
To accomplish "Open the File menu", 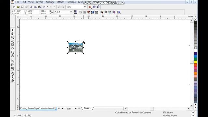I will [17, 2].
